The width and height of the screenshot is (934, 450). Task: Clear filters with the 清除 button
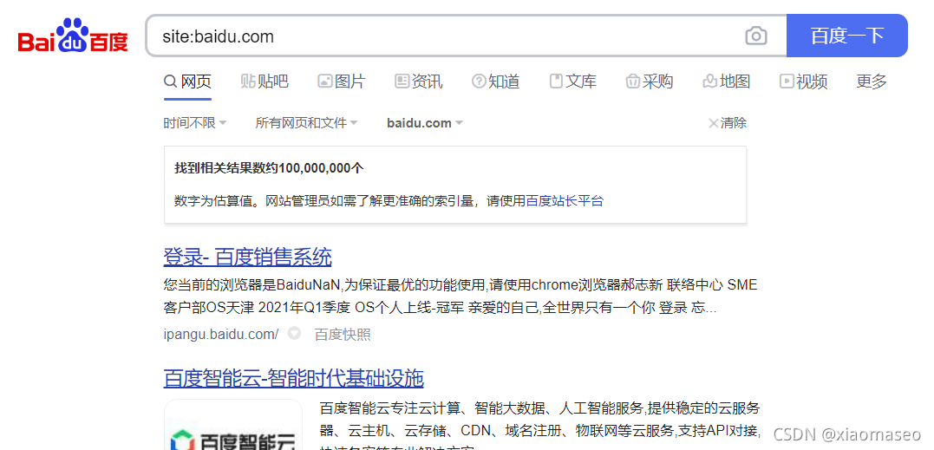pyautogui.click(x=728, y=123)
